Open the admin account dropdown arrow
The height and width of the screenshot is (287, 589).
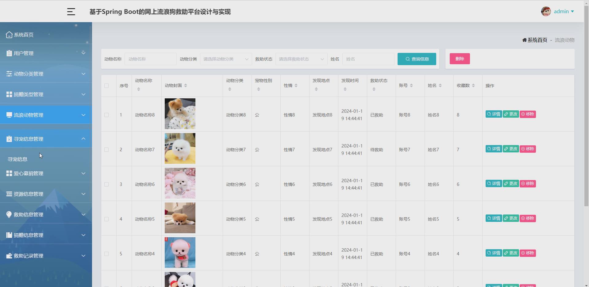pos(572,12)
